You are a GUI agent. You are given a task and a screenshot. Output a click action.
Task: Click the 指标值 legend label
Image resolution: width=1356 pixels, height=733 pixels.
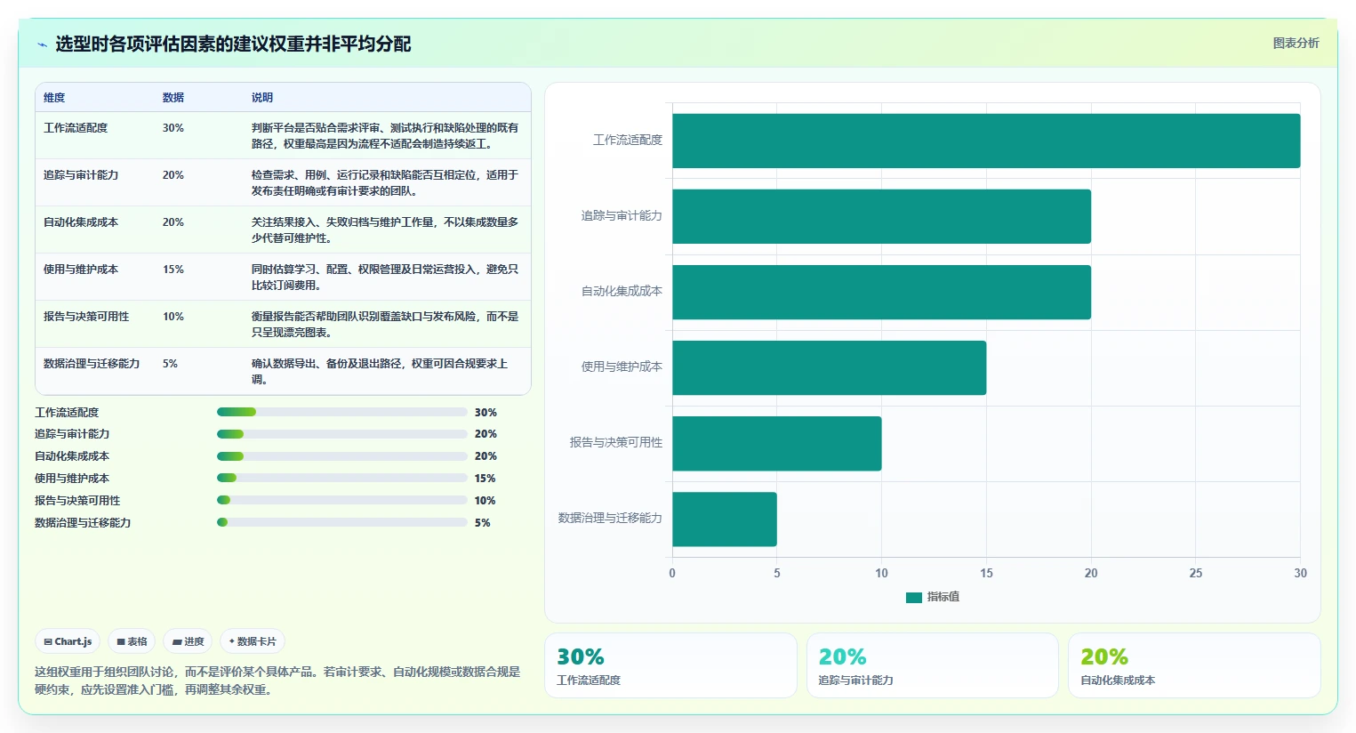[x=943, y=597]
